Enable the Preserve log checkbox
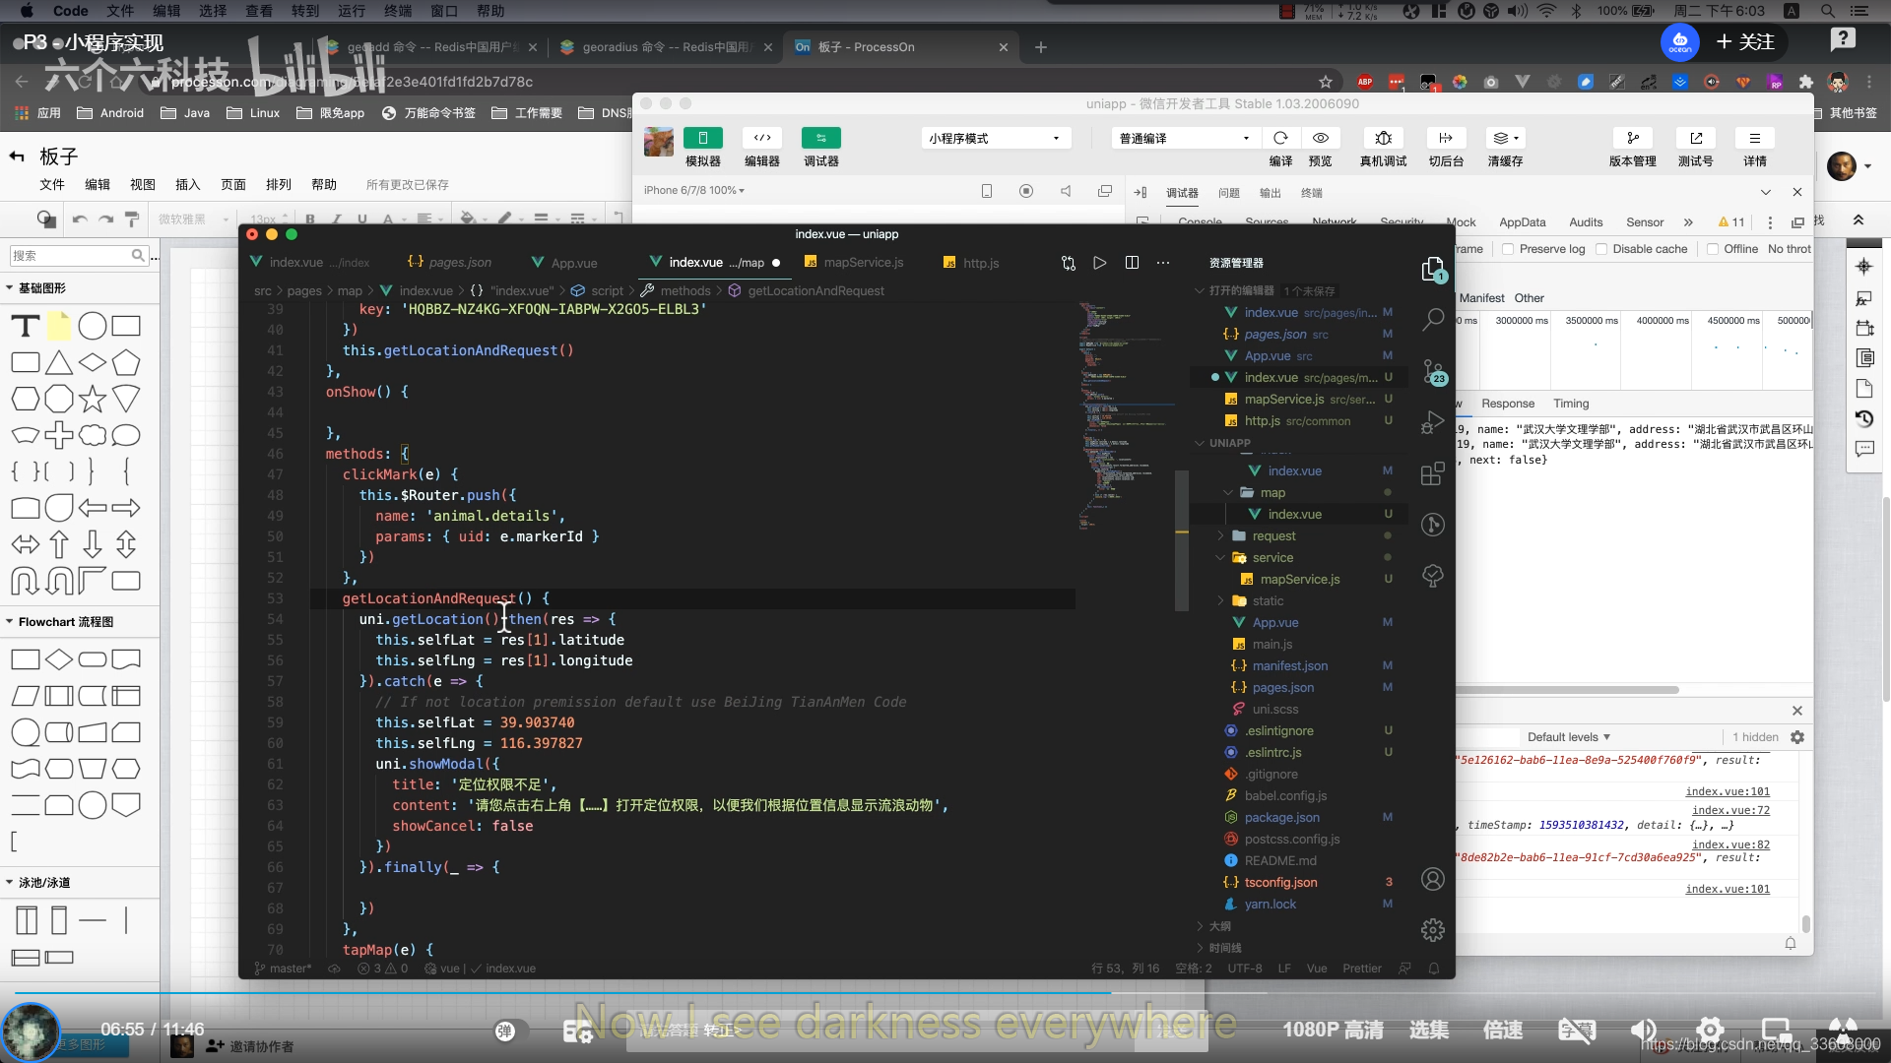Screen dimensions: 1891x1063 [1508, 249]
